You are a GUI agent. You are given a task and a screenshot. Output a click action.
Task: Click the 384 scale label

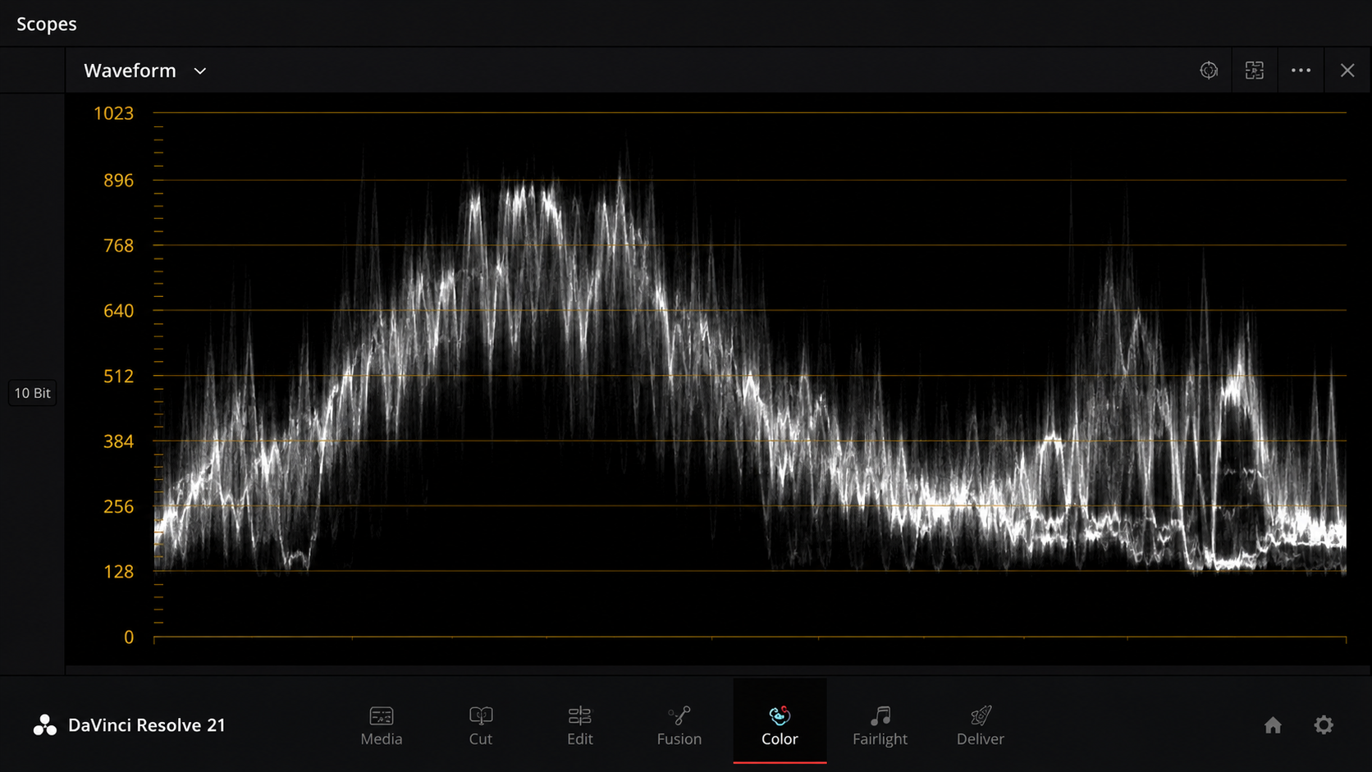point(118,441)
